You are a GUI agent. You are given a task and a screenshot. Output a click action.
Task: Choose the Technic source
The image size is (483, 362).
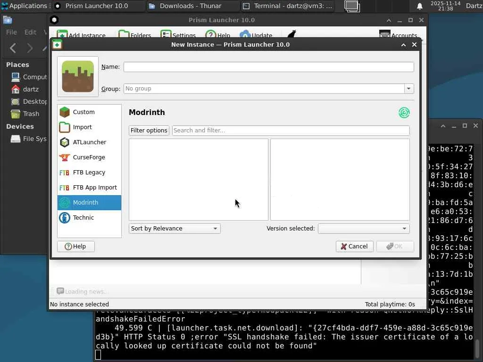89,218
